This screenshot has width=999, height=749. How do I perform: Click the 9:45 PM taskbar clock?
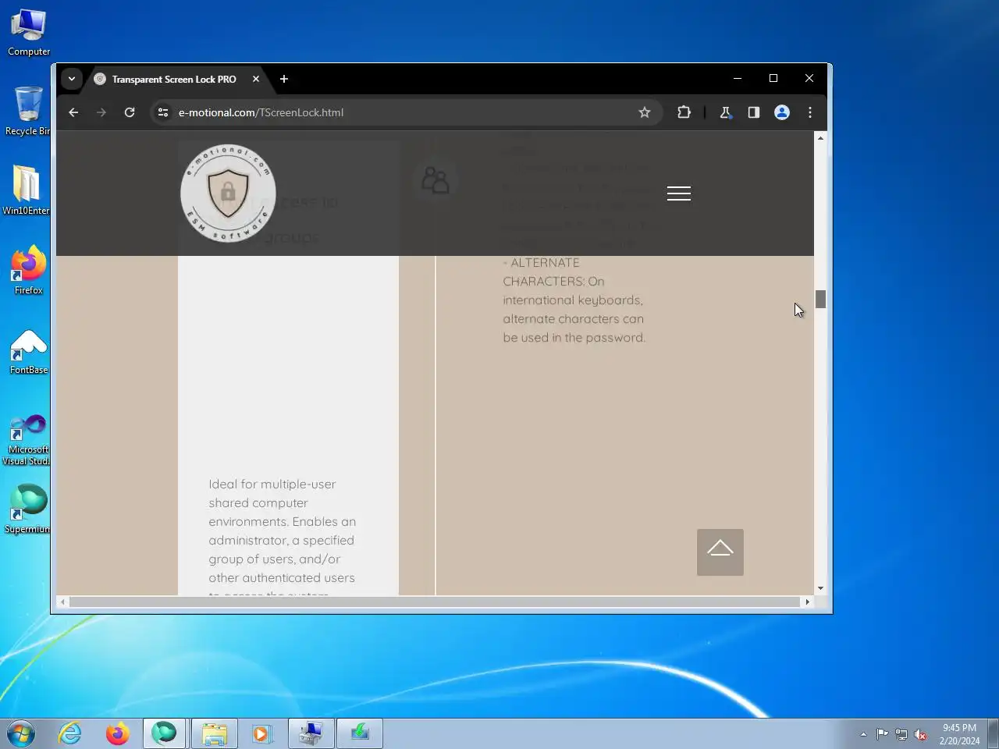959,734
